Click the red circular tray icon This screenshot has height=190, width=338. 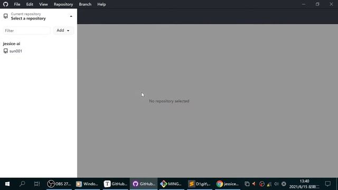(262, 184)
